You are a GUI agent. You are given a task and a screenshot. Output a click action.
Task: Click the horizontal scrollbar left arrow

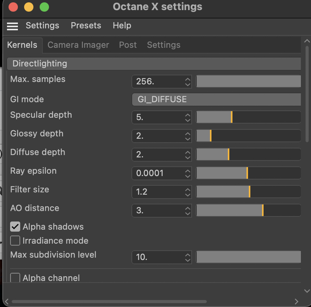click(x=7, y=302)
